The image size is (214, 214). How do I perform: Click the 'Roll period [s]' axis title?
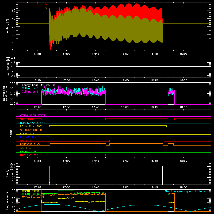(8, 67)
